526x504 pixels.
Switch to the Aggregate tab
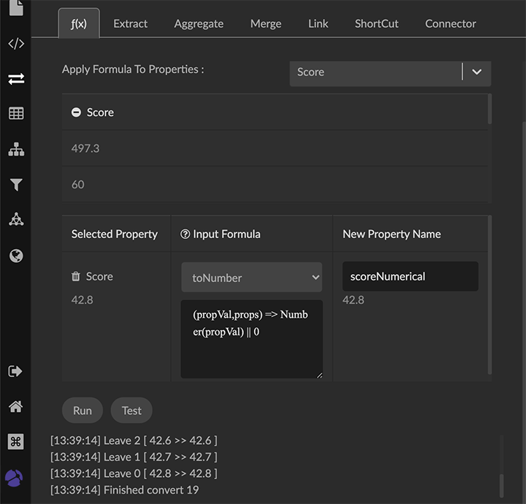199,23
